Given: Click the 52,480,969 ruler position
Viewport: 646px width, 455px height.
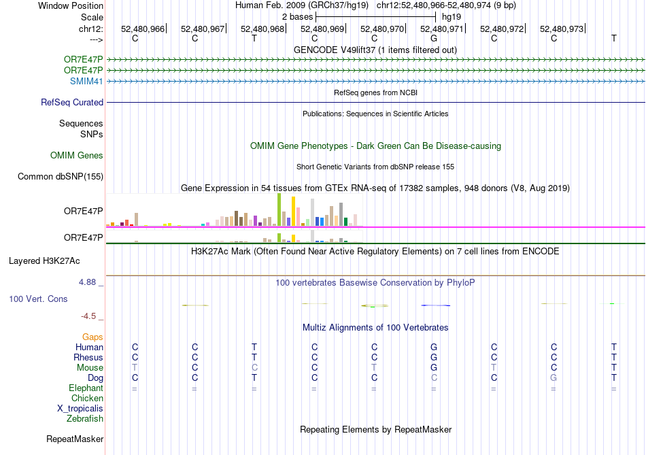Looking at the screenshot, I should [x=322, y=29].
